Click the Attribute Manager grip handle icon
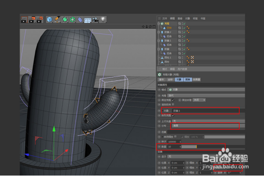This screenshot has height=176, width=264. click(159, 69)
